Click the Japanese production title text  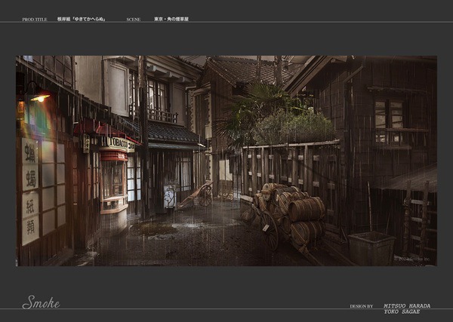coord(82,19)
